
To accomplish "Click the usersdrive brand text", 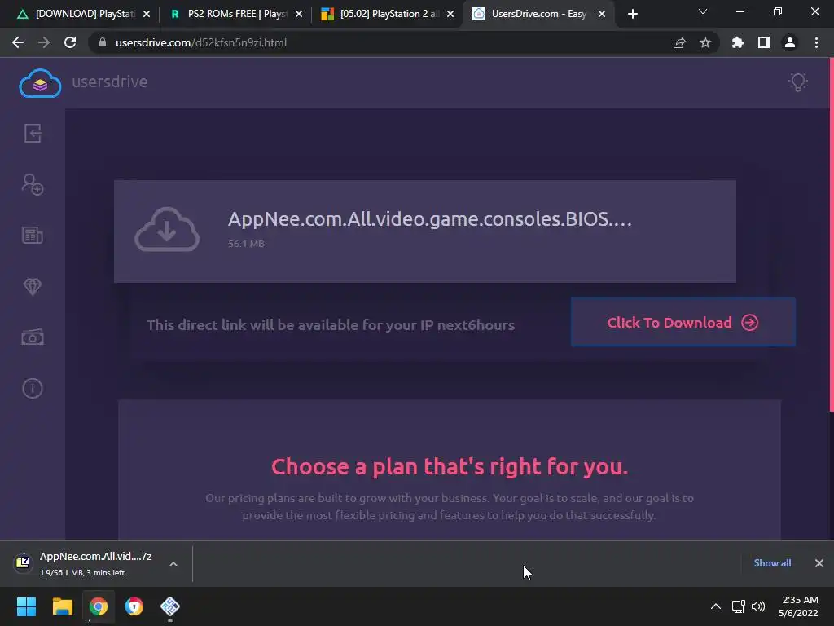I will coord(110,82).
